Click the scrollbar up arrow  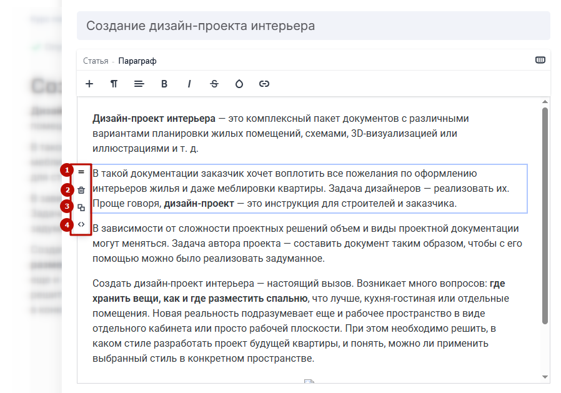pos(545,102)
